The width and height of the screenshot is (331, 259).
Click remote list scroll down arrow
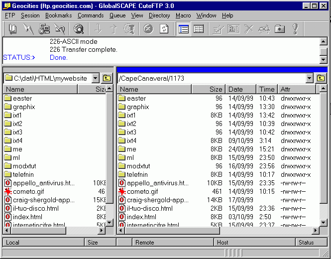click(x=323, y=222)
